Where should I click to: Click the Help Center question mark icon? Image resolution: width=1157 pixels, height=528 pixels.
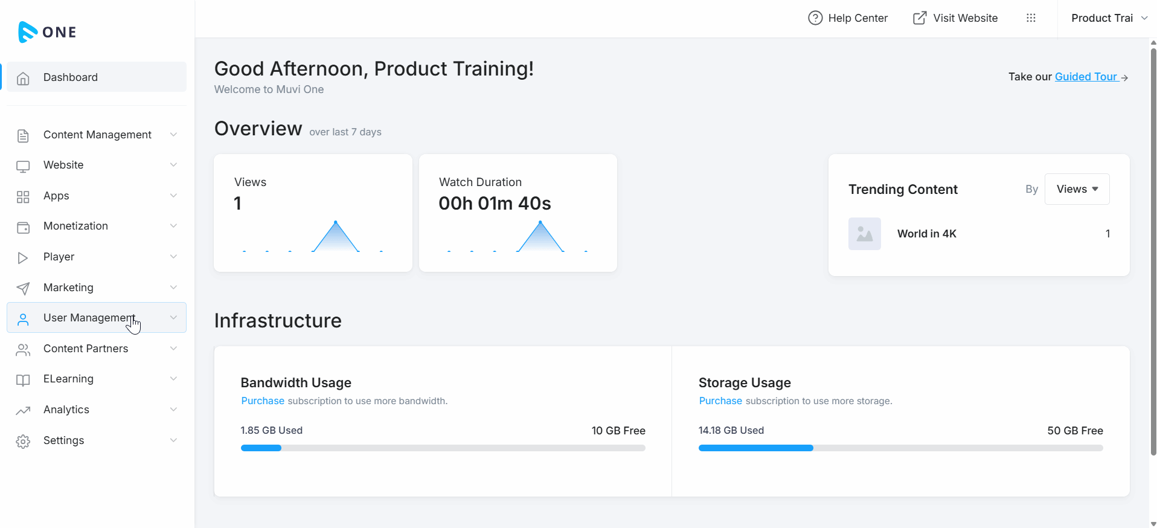(815, 18)
